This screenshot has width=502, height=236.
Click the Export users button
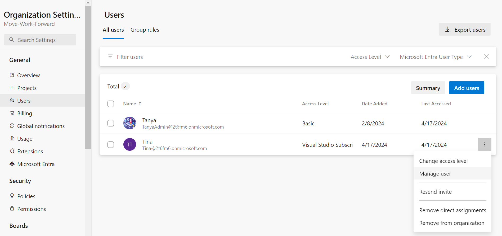point(465,30)
